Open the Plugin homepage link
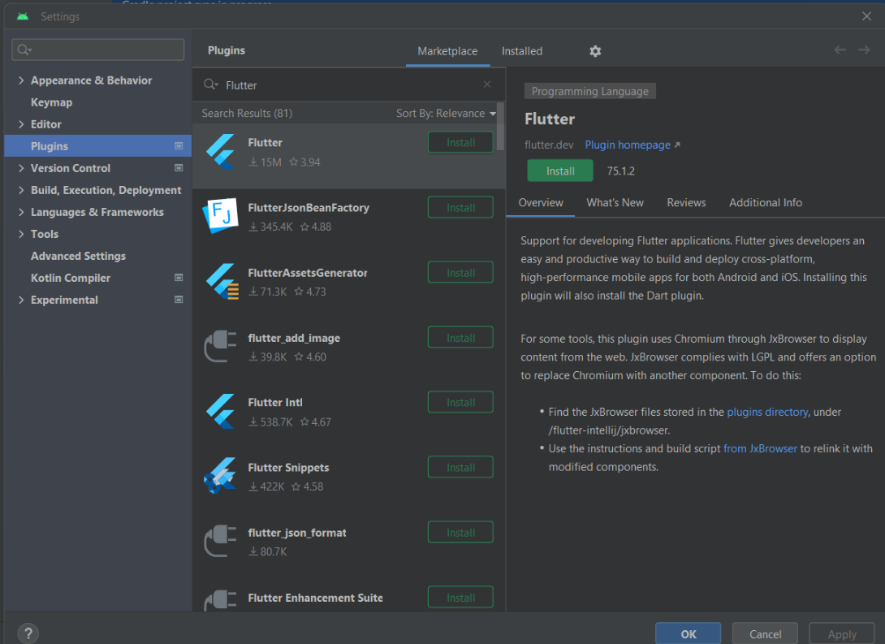 (x=632, y=145)
